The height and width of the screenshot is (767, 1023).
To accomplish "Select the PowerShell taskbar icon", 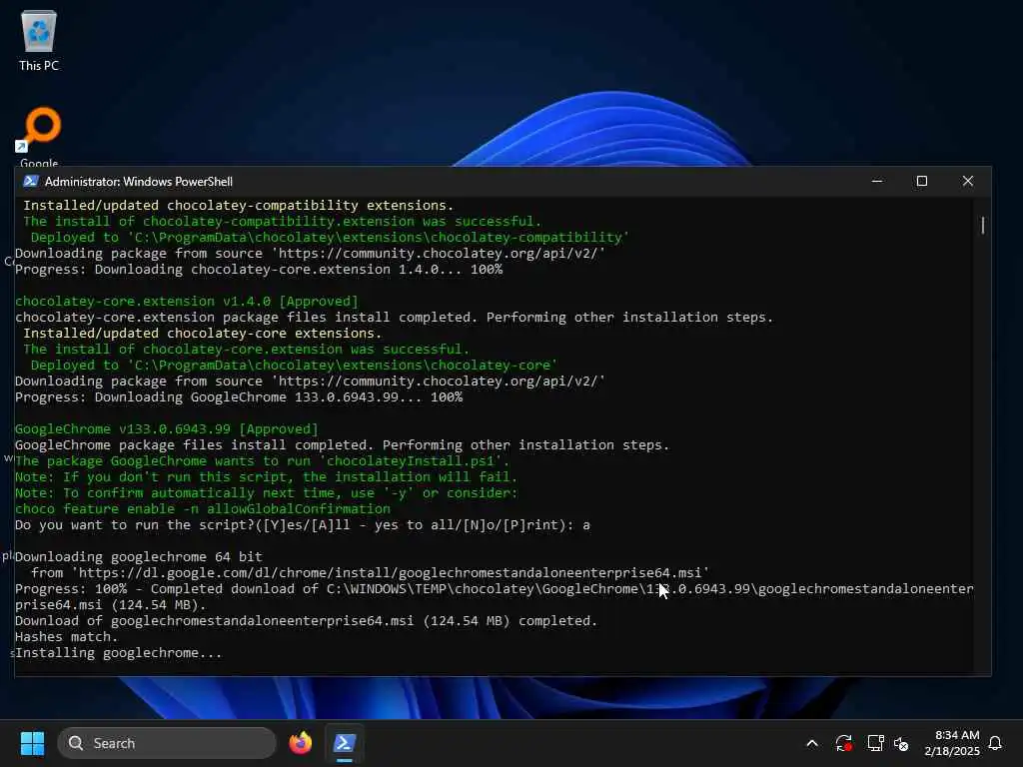I will tap(345, 743).
